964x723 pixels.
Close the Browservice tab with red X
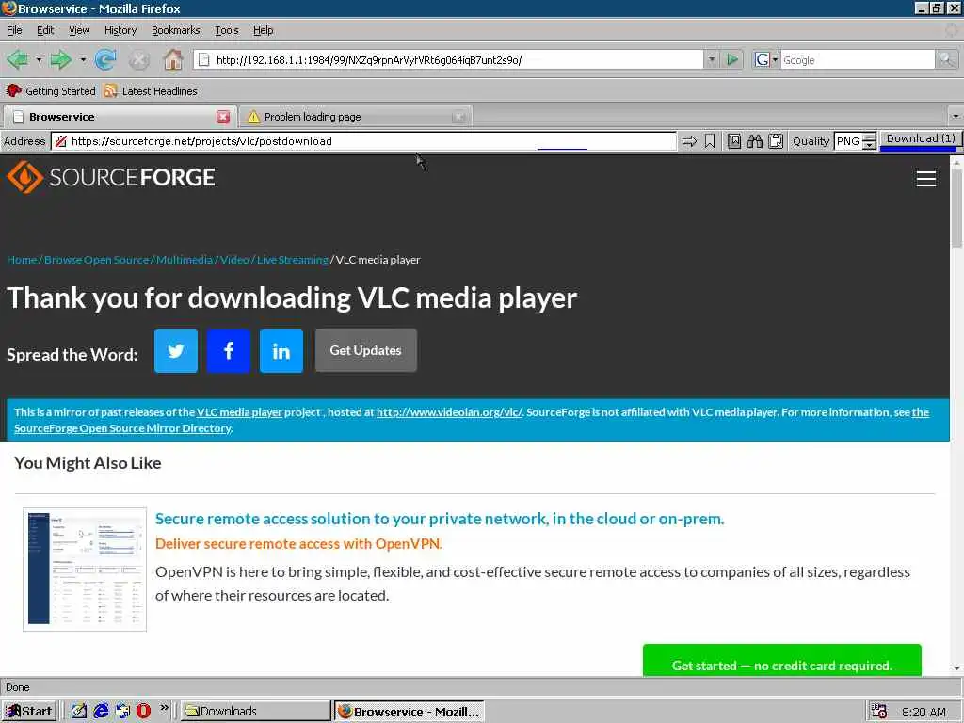click(x=223, y=116)
